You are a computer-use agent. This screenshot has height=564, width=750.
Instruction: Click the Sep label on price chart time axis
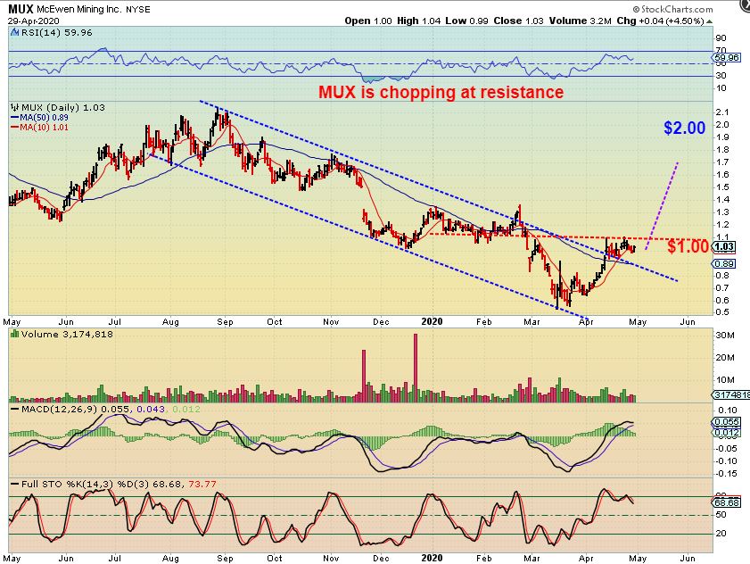(x=225, y=322)
